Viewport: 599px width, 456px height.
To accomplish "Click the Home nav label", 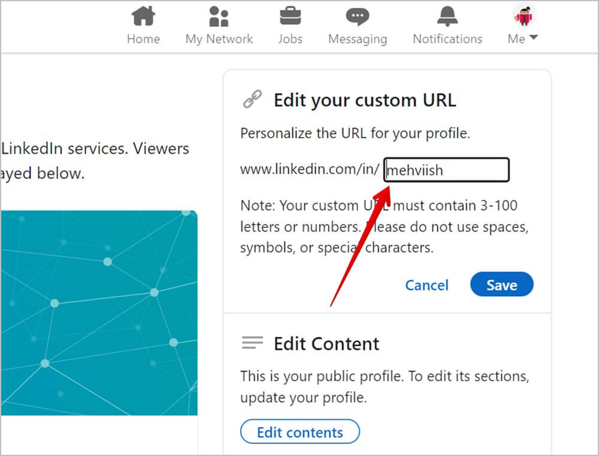I will [143, 39].
